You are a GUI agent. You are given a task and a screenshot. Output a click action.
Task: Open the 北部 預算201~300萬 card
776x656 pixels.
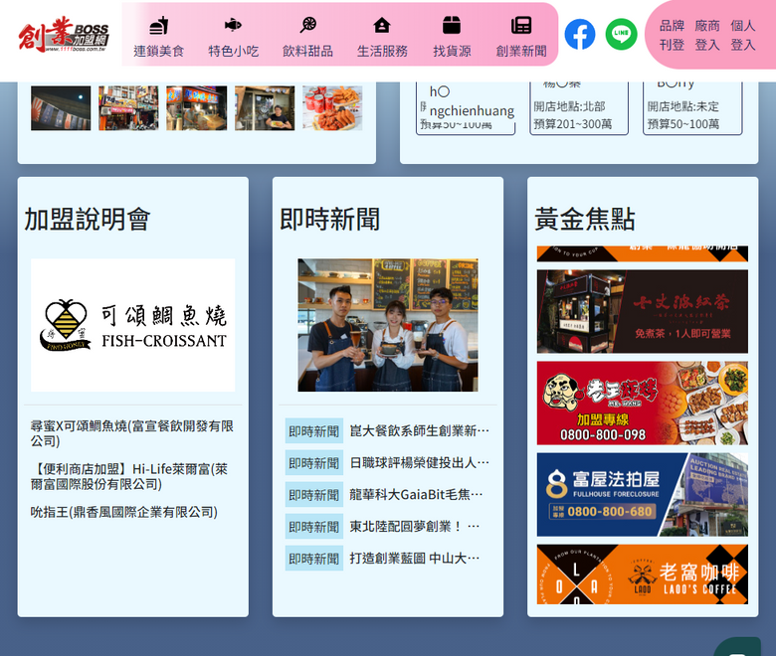pos(579,108)
